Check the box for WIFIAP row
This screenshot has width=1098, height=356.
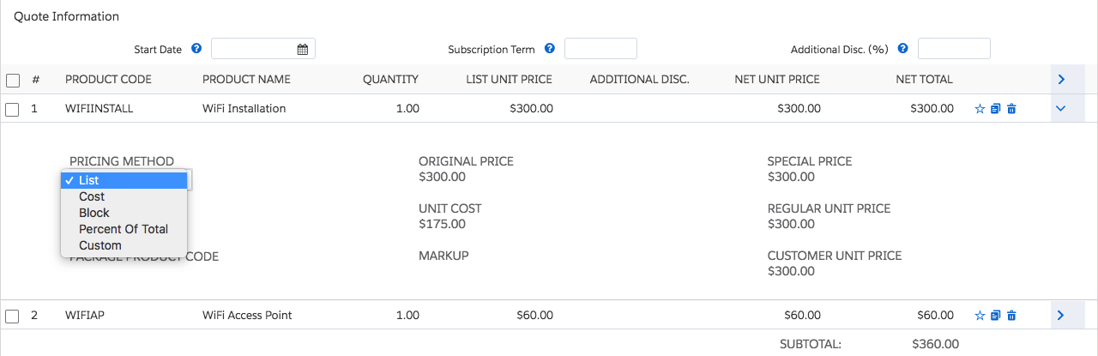pyautogui.click(x=13, y=317)
